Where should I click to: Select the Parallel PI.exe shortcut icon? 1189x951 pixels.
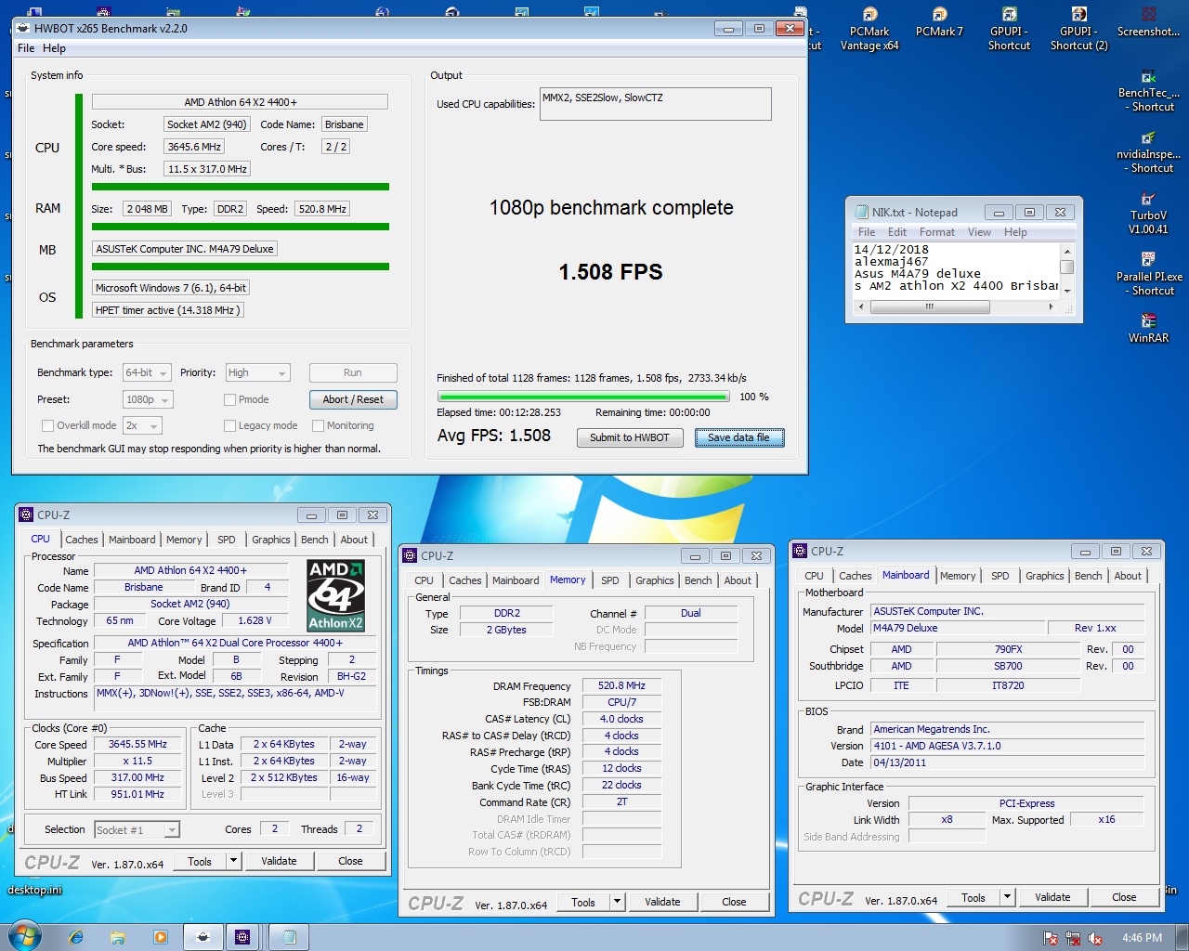tap(1148, 275)
